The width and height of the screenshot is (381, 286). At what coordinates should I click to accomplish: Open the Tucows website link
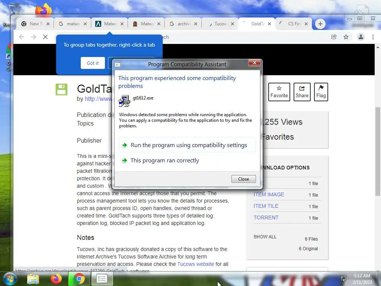(x=196, y=264)
